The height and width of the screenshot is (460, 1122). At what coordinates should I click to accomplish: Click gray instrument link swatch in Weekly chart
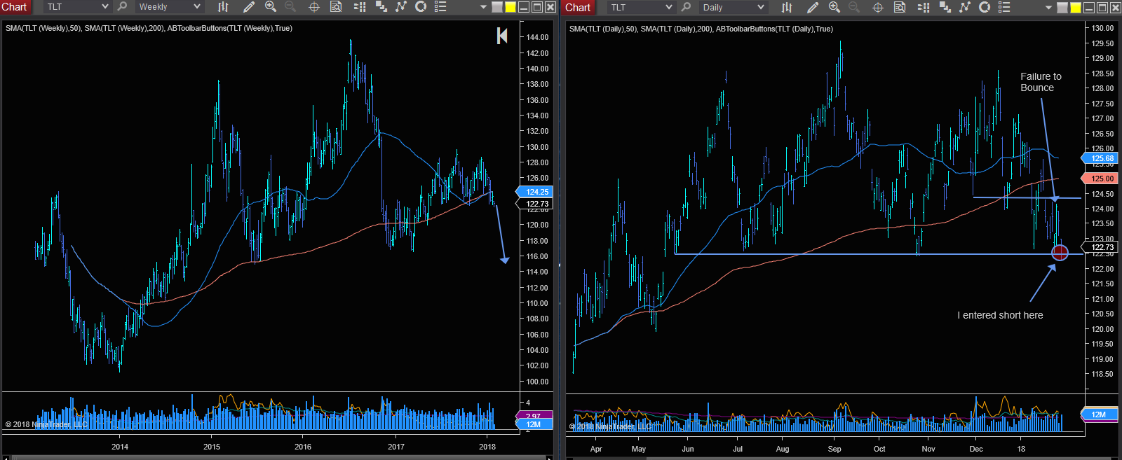(497, 7)
